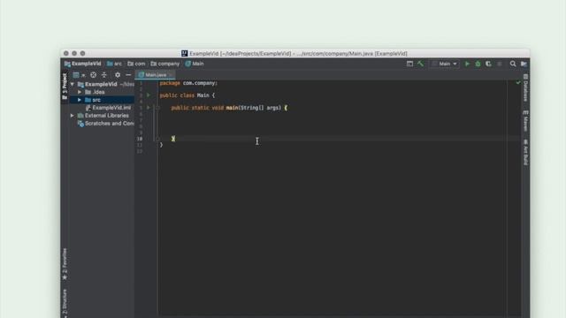Build the project with the hammer icon
566x318 pixels.
coord(421,64)
